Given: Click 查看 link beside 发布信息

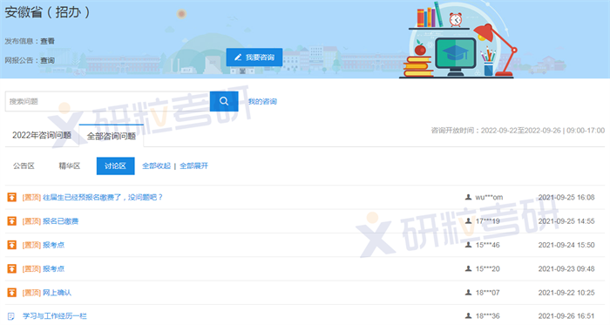Looking at the screenshot, I should coord(47,41).
